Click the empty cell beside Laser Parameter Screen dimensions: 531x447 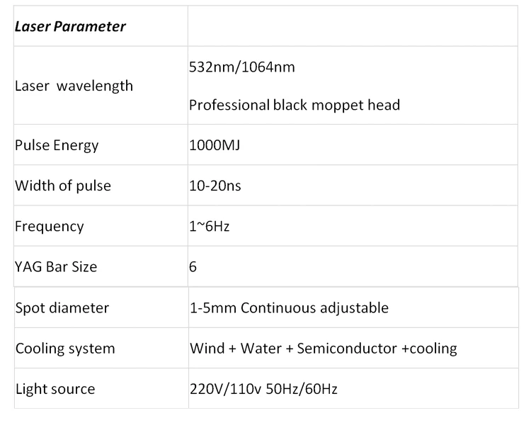353,27
